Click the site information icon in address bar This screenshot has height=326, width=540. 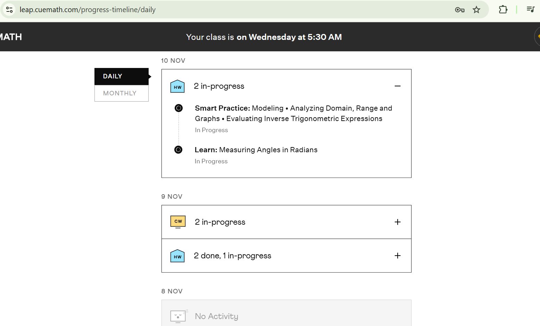coord(9,10)
